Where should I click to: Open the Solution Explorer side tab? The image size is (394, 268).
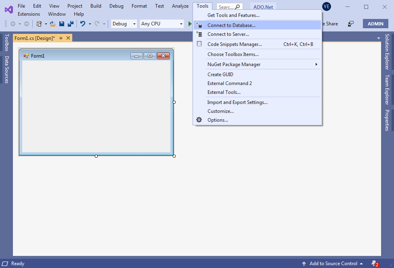(x=387, y=52)
